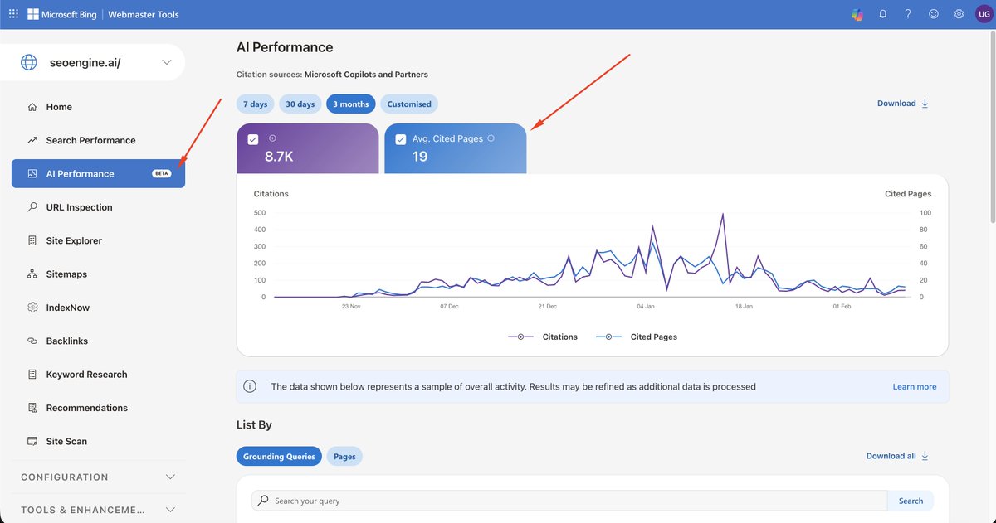The width and height of the screenshot is (996, 523).
Task: Open the UG account avatar
Action: point(984,14)
